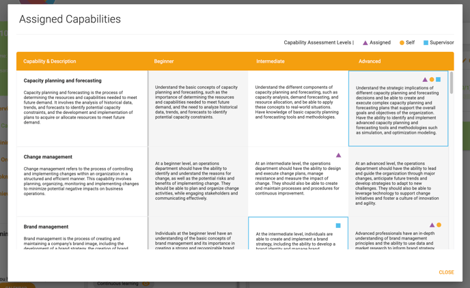
Task: Click Brand management Advanced level description
Action: pyautogui.click(x=395, y=240)
